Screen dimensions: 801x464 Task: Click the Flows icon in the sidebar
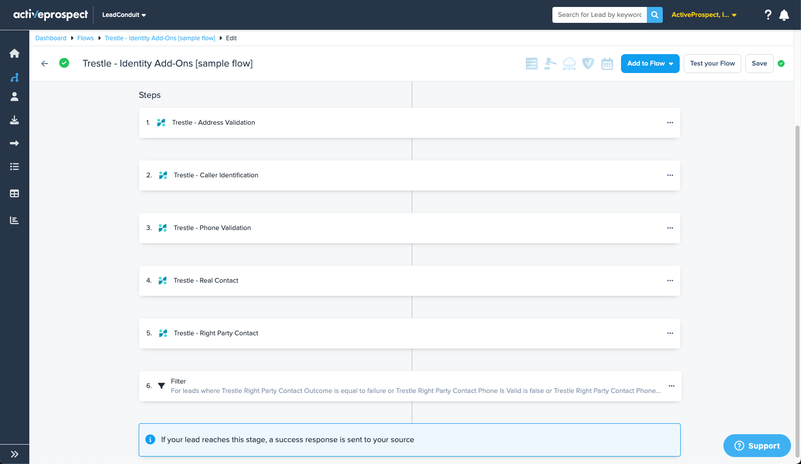coord(14,77)
